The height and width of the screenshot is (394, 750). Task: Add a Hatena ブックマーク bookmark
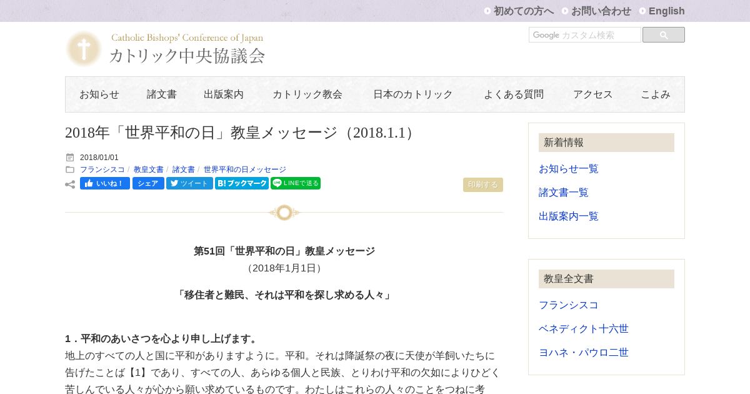click(242, 183)
